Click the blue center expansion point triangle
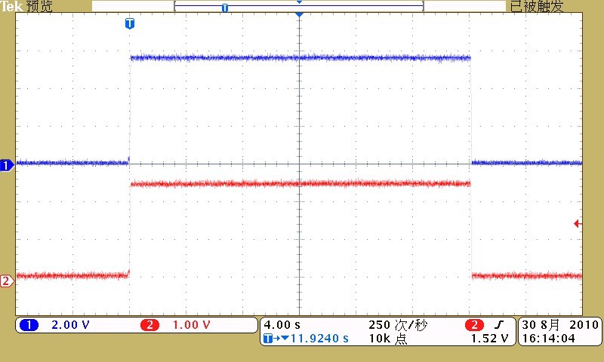Viewport: 604px width, 362px height. coord(299,15)
